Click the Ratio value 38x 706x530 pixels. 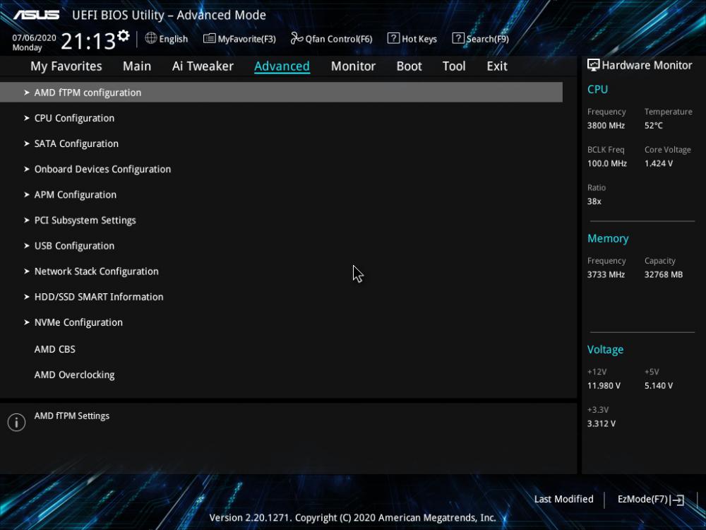click(594, 201)
